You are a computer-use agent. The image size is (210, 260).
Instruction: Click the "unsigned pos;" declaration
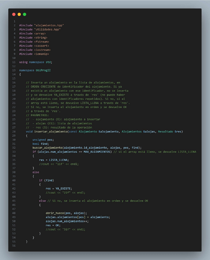(43, 140)
